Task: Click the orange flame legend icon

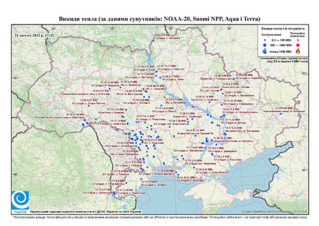Action: click(x=298, y=51)
